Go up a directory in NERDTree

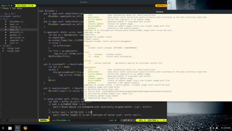coord(9,14)
